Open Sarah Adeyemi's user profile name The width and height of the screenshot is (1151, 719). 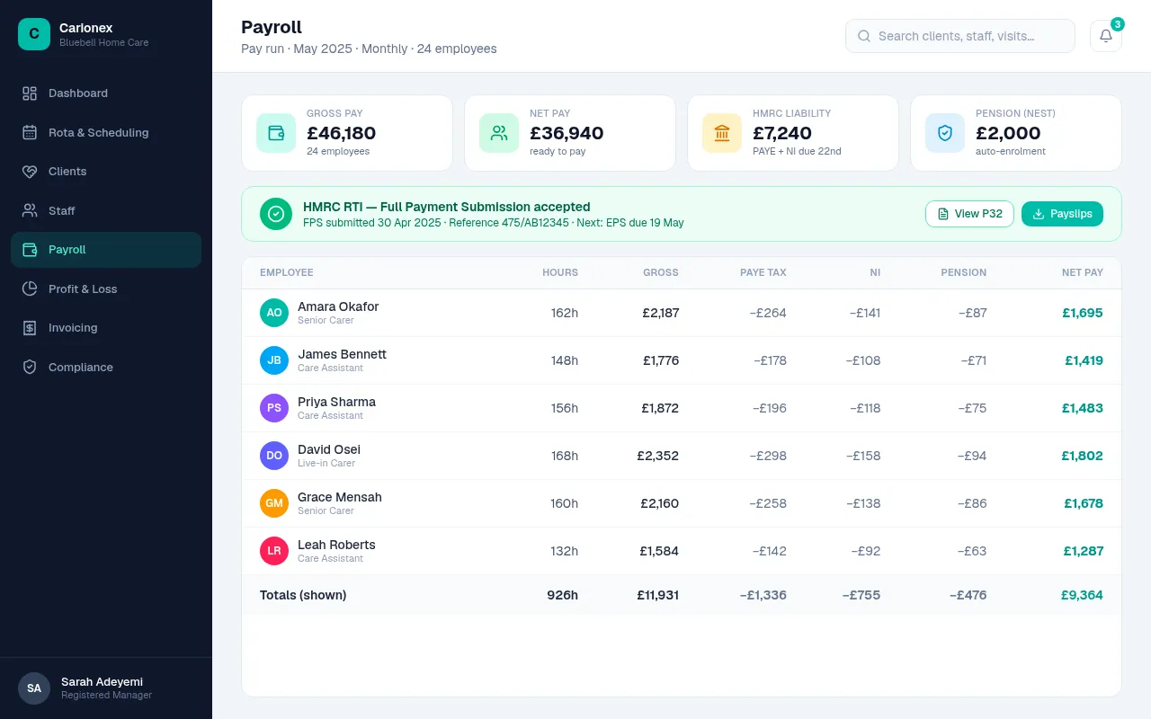(102, 681)
